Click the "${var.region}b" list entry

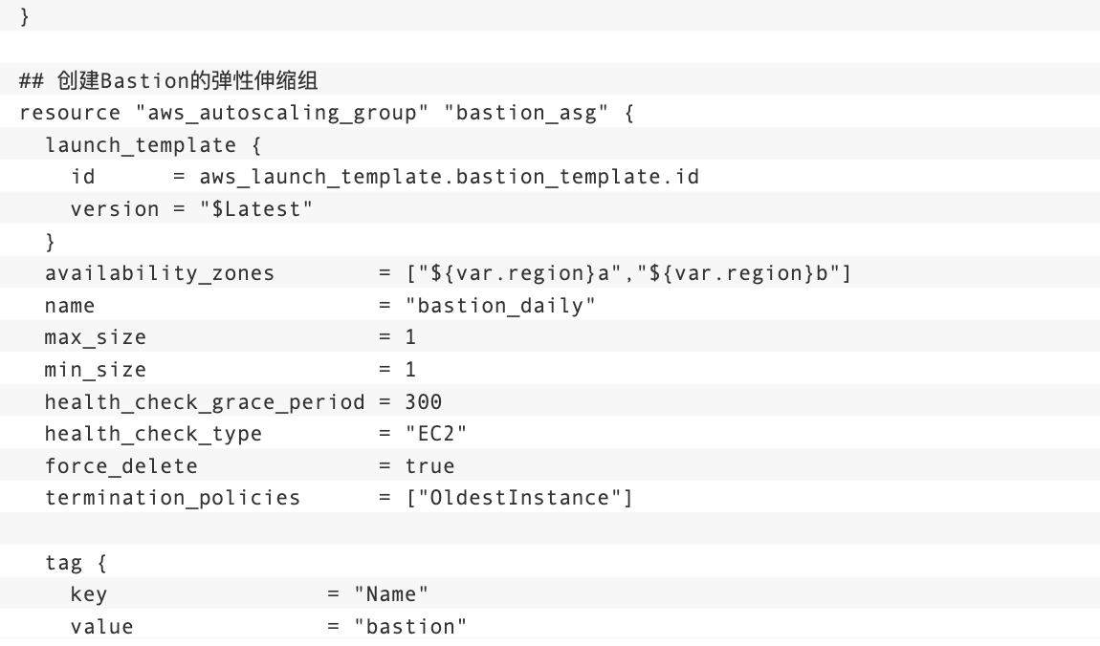coord(738,273)
